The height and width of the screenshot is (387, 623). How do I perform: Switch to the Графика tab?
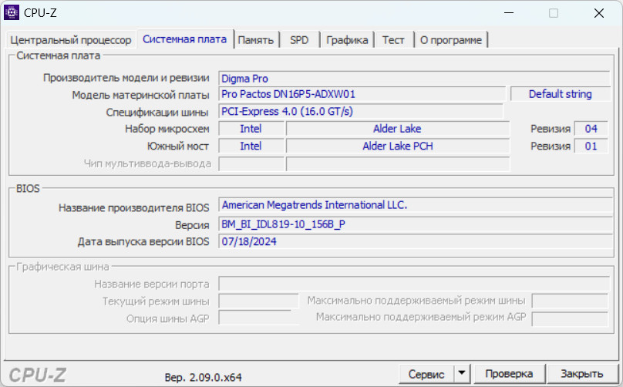pos(347,40)
